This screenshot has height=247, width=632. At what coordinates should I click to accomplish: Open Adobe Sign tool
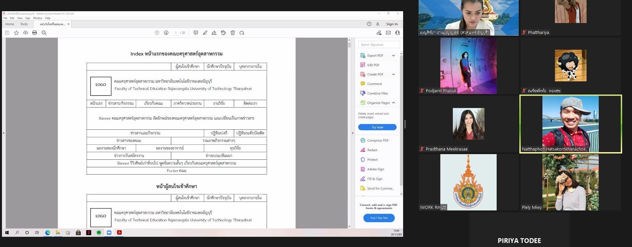(x=372, y=169)
